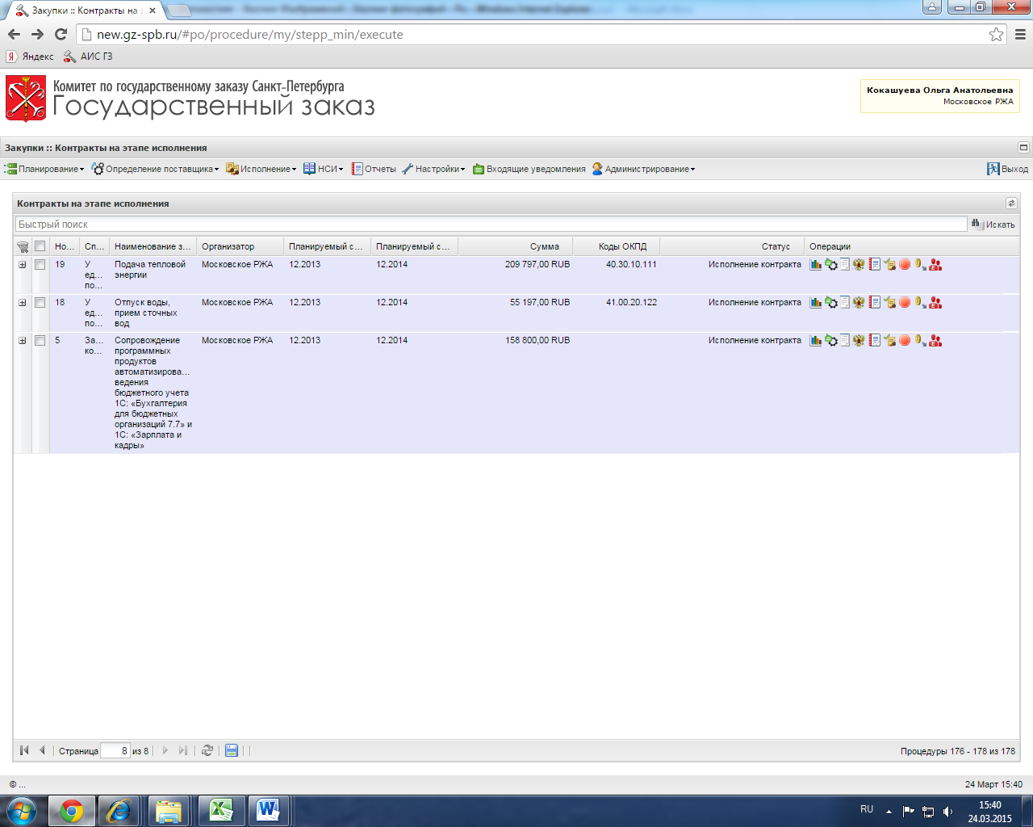This screenshot has width=1033, height=827.
Task: Open the Яндекс bookmark
Action: tap(30, 57)
